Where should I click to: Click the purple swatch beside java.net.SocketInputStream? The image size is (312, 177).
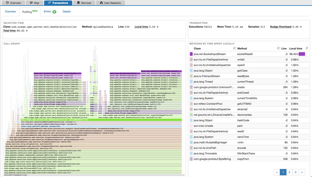coord(191,54)
